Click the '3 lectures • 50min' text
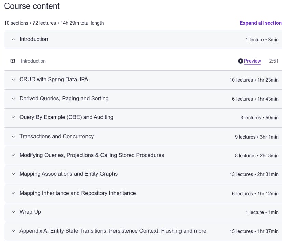The height and width of the screenshot is (241, 282). click(259, 118)
